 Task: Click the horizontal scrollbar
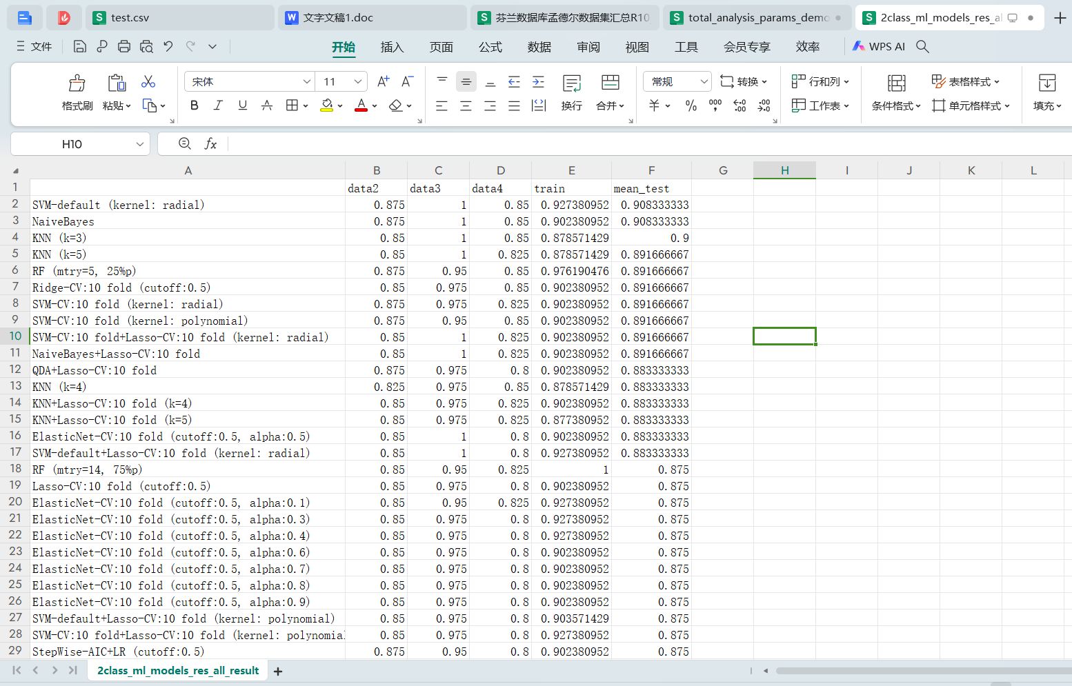tap(923, 670)
